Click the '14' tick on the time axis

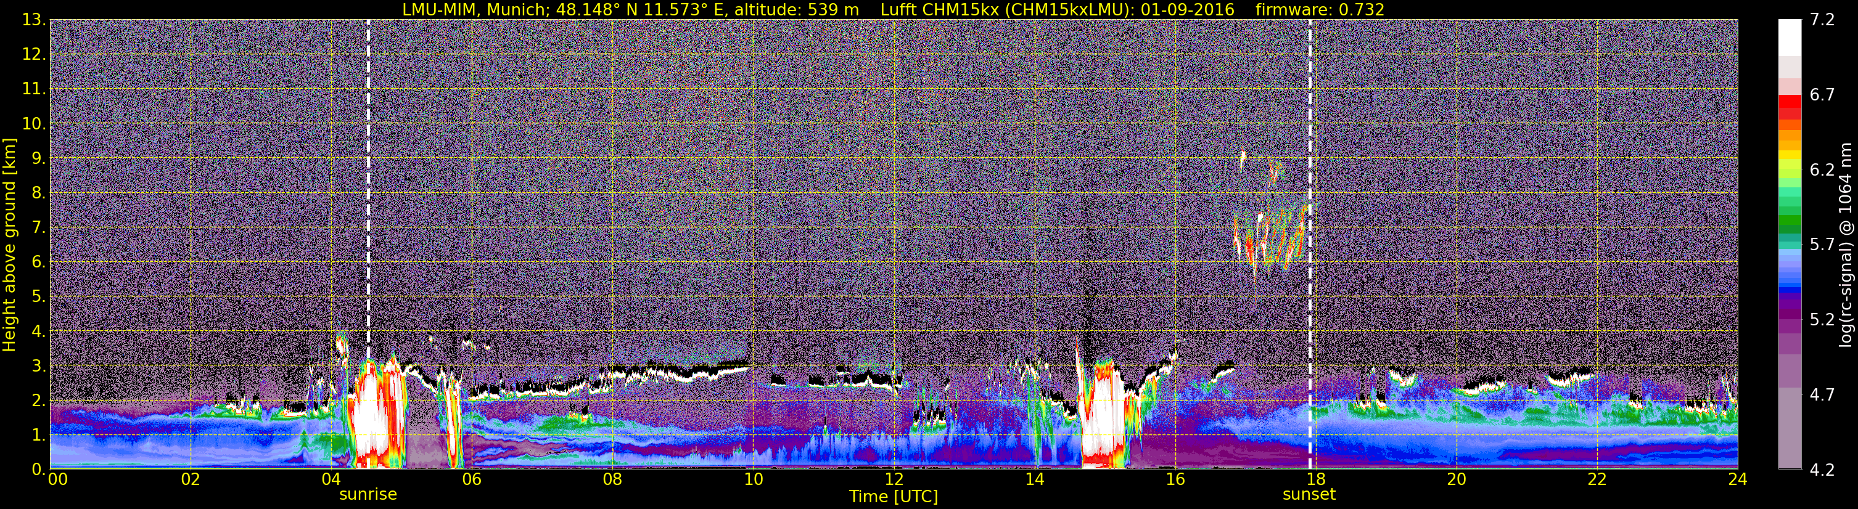click(1034, 479)
